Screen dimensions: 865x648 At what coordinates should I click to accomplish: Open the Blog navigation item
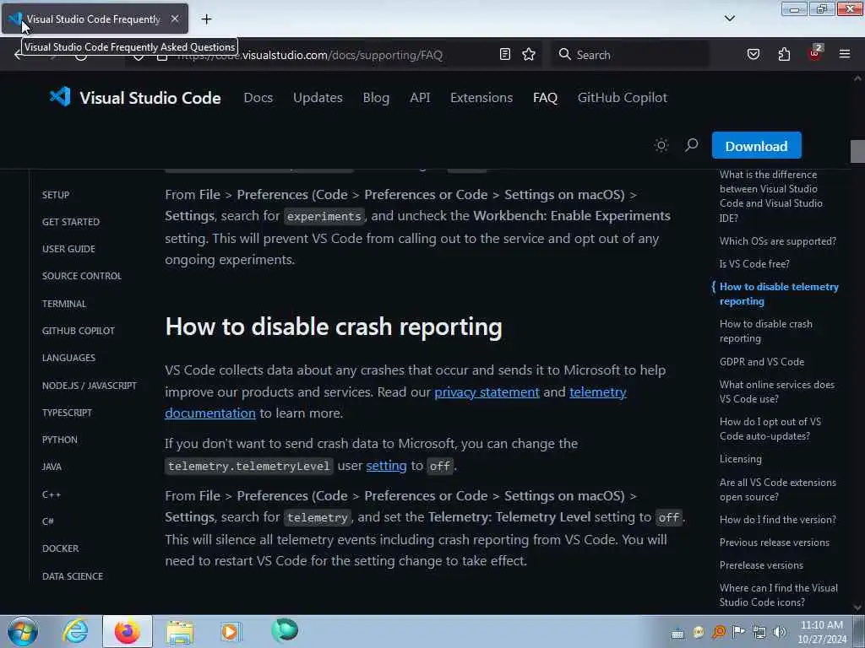coord(376,98)
